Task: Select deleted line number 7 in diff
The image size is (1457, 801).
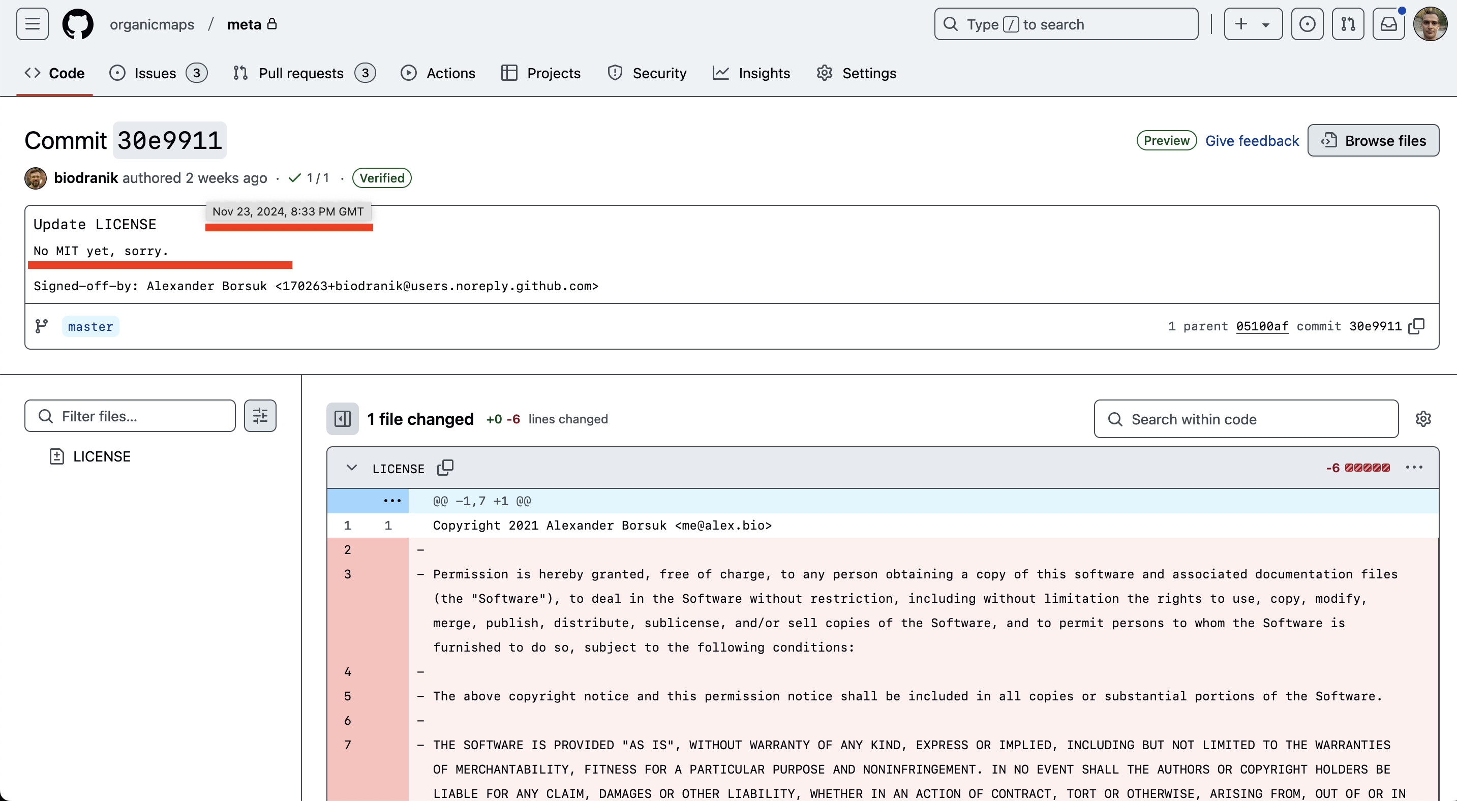Action: tap(347, 745)
